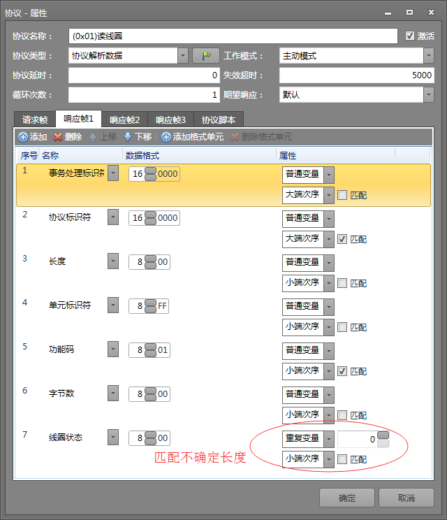Click the 添加格式单元 plus icon
The image size is (447, 520).
pos(166,137)
